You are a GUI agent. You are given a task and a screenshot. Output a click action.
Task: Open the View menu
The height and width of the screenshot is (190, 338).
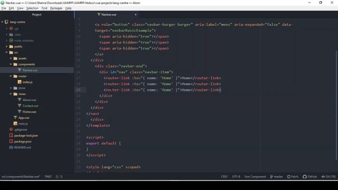[20, 8]
